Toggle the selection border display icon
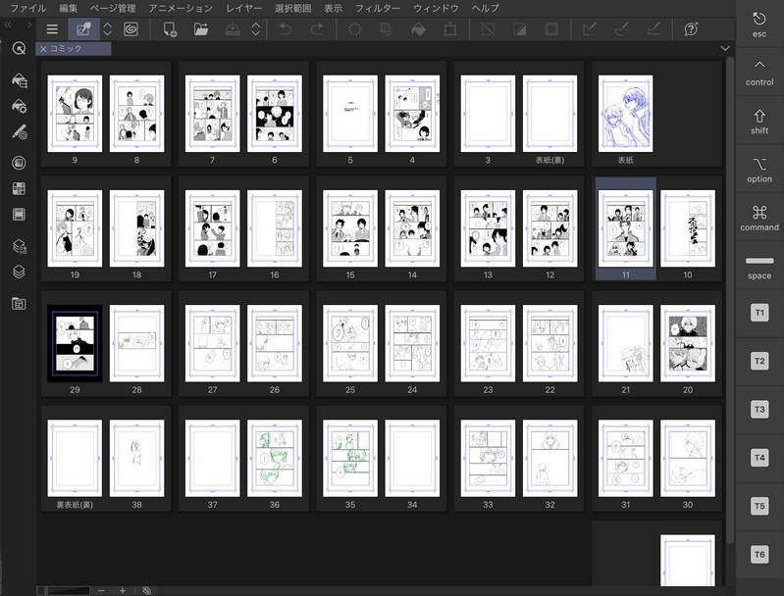Viewport: 784px width, 596px height. click(551, 29)
